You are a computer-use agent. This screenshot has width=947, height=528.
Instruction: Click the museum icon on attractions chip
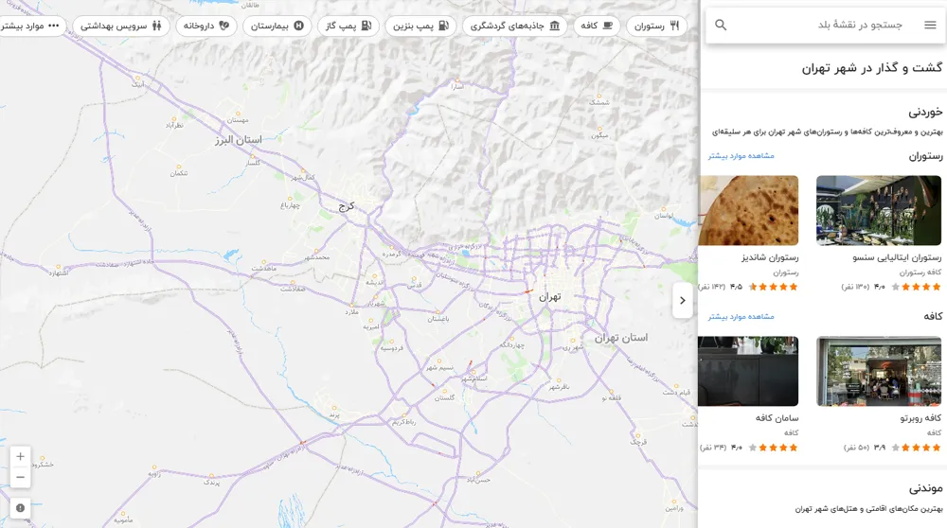click(x=554, y=26)
